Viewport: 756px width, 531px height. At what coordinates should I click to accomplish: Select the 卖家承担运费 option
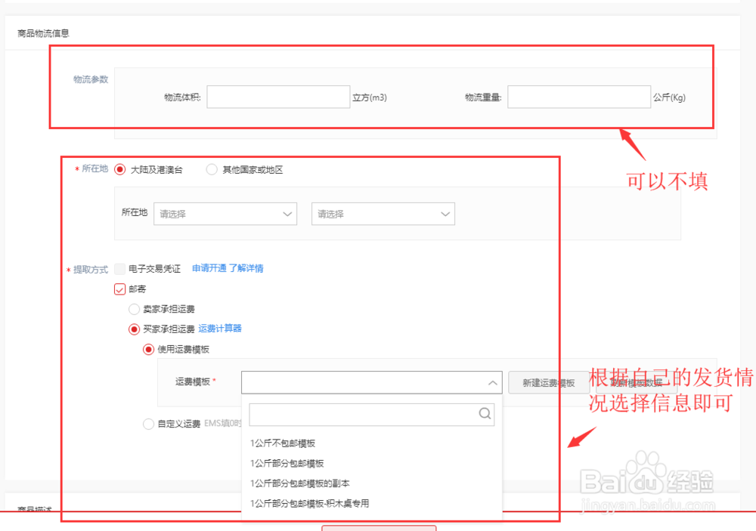tap(133, 309)
